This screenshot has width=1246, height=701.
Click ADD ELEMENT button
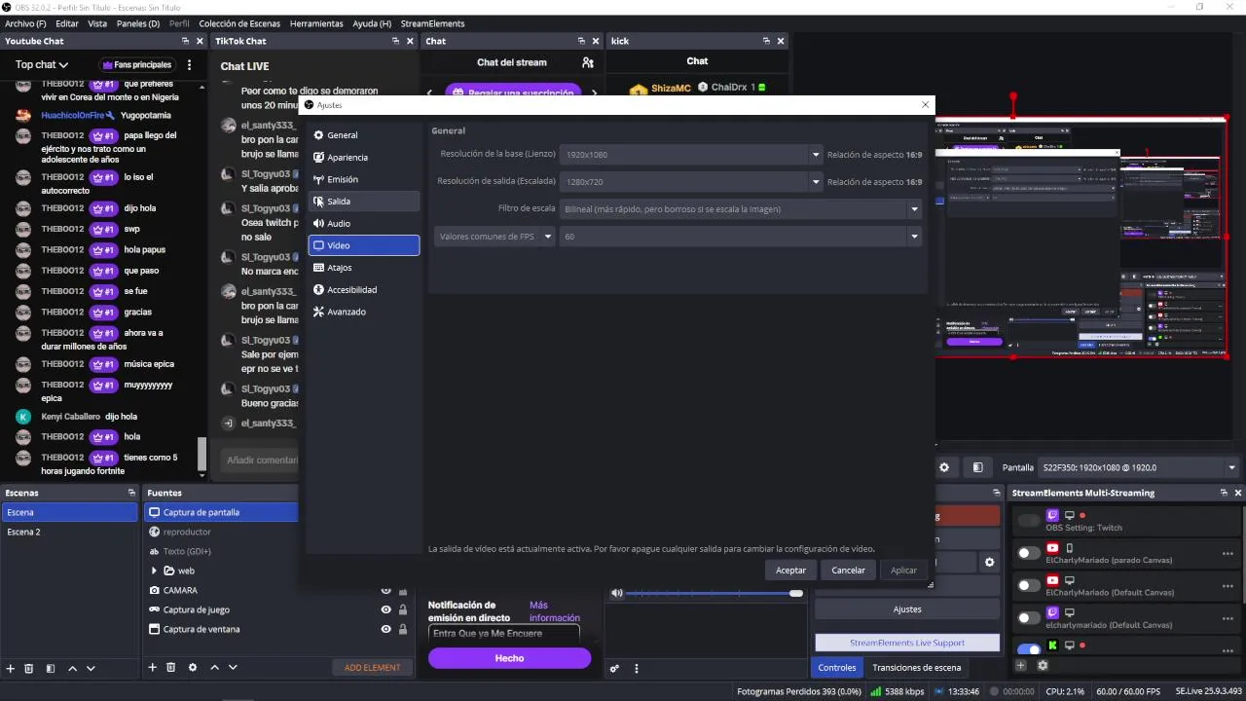tap(372, 668)
